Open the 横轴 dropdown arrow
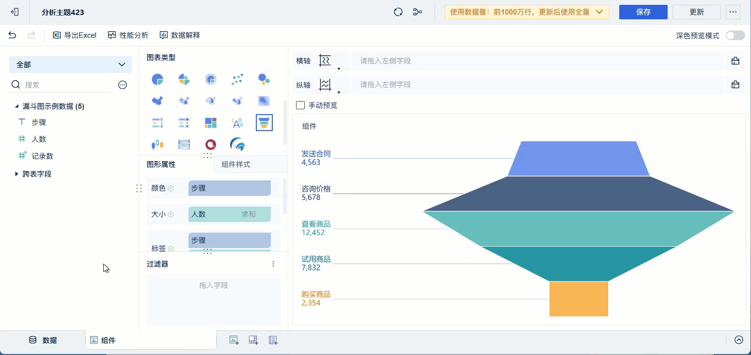Image resolution: width=751 pixels, height=355 pixels. 339,69
